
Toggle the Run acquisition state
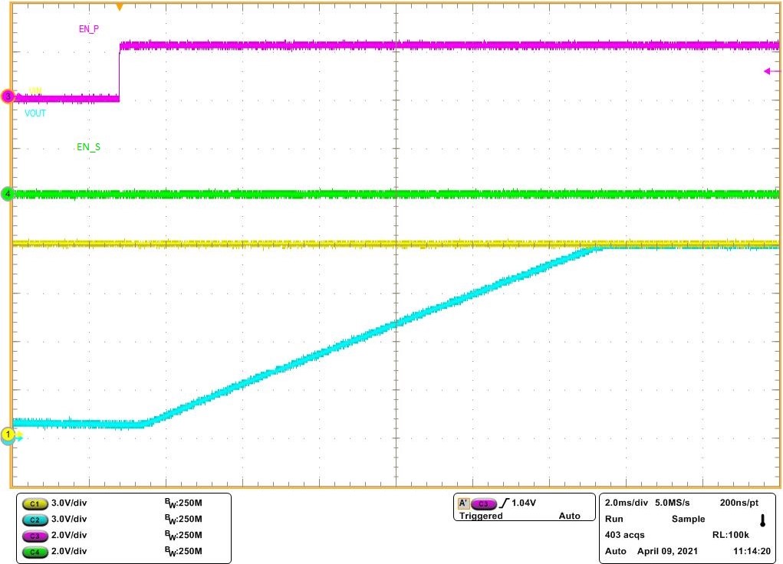[614, 519]
